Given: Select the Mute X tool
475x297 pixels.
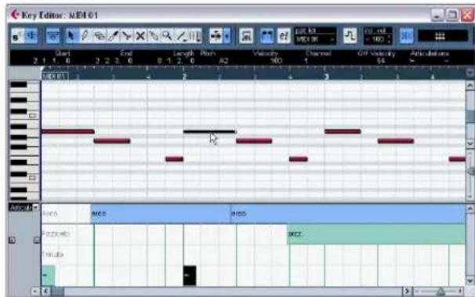Looking at the screenshot, I should tap(140, 36).
